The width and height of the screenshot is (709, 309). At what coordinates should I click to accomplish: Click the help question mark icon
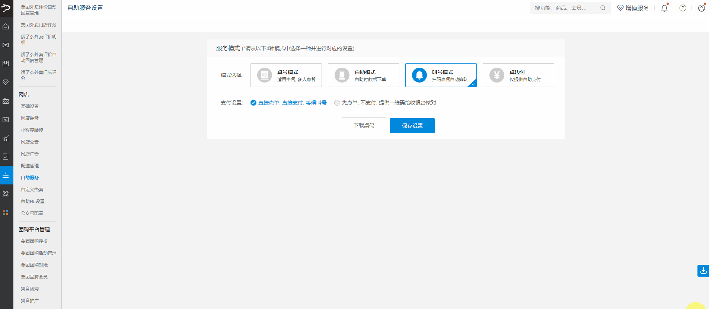tap(683, 8)
